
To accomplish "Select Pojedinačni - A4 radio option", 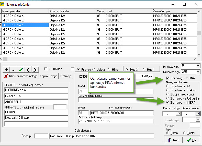I will [168, 87].
